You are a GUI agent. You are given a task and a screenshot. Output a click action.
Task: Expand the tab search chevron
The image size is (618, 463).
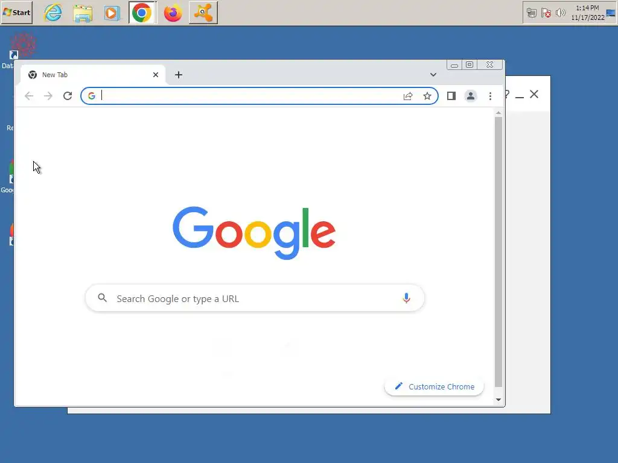[x=433, y=75]
